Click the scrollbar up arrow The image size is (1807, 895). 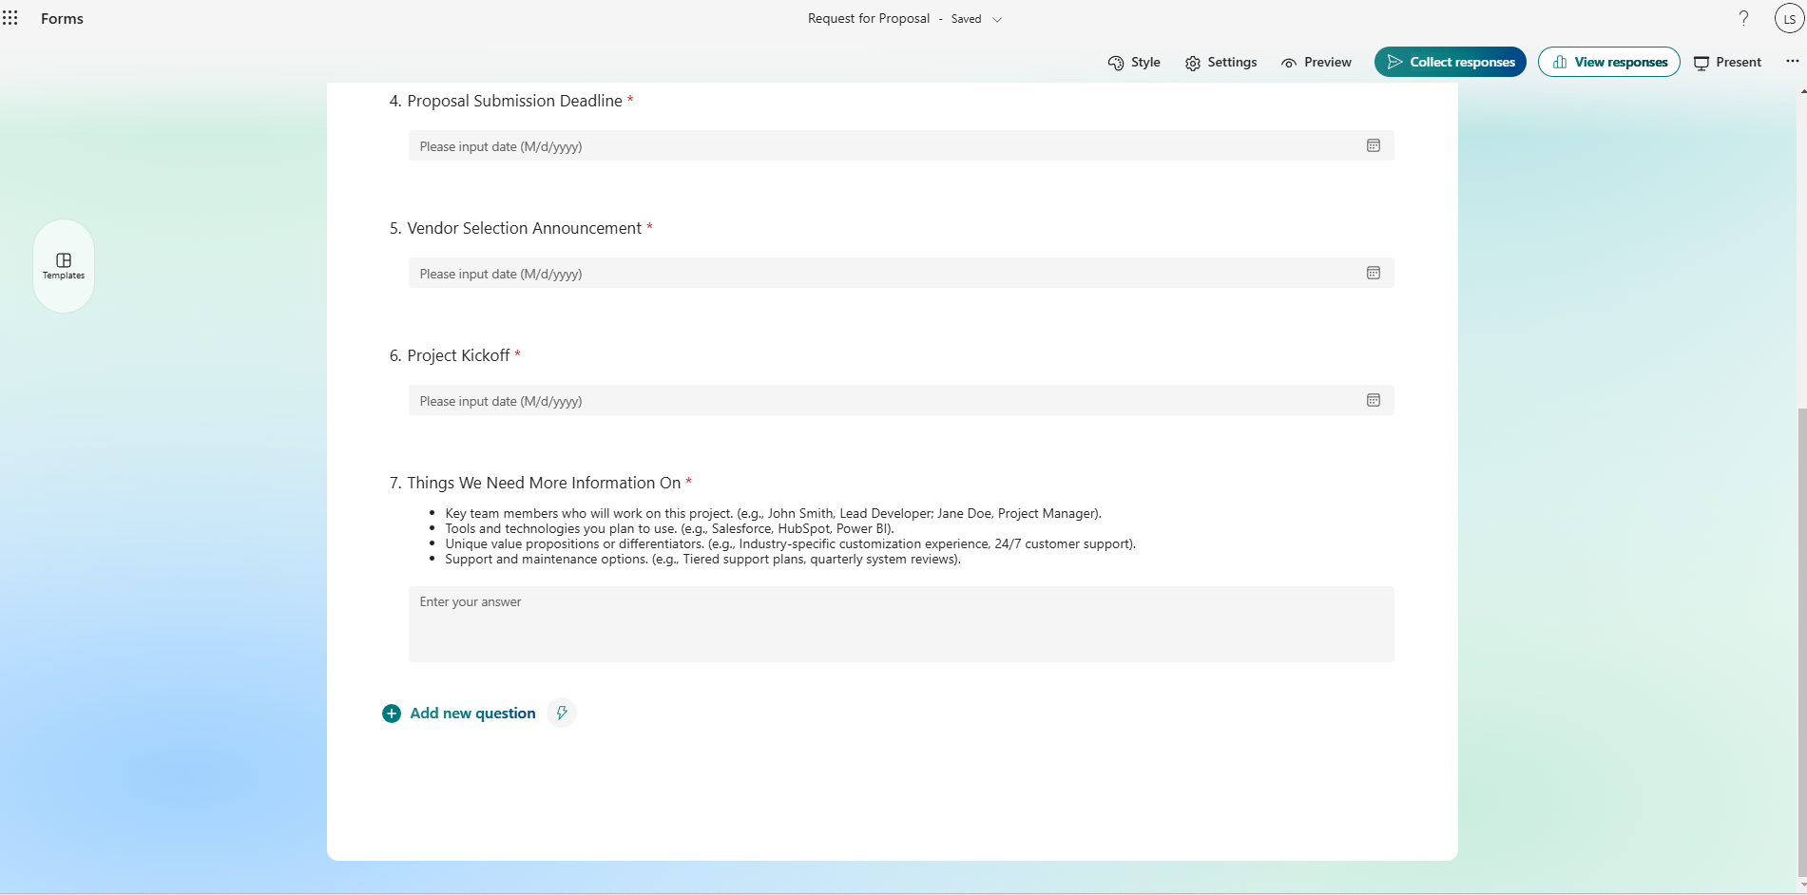[x=1802, y=91]
